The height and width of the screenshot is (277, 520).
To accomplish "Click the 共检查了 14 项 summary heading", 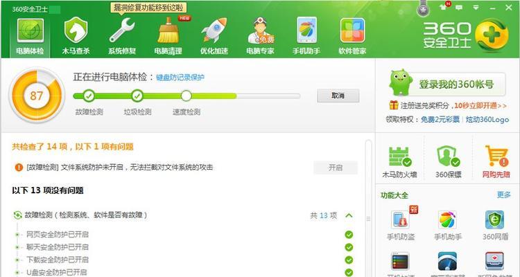I will point(73,146).
